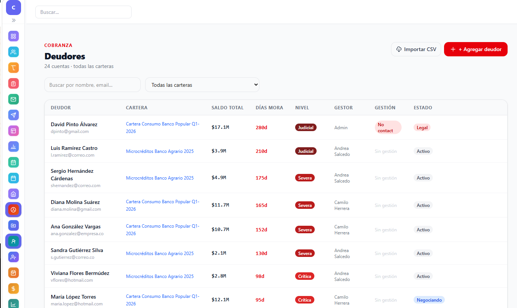
Task: Click the Buscar por nombre, email field
Action: [92, 85]
